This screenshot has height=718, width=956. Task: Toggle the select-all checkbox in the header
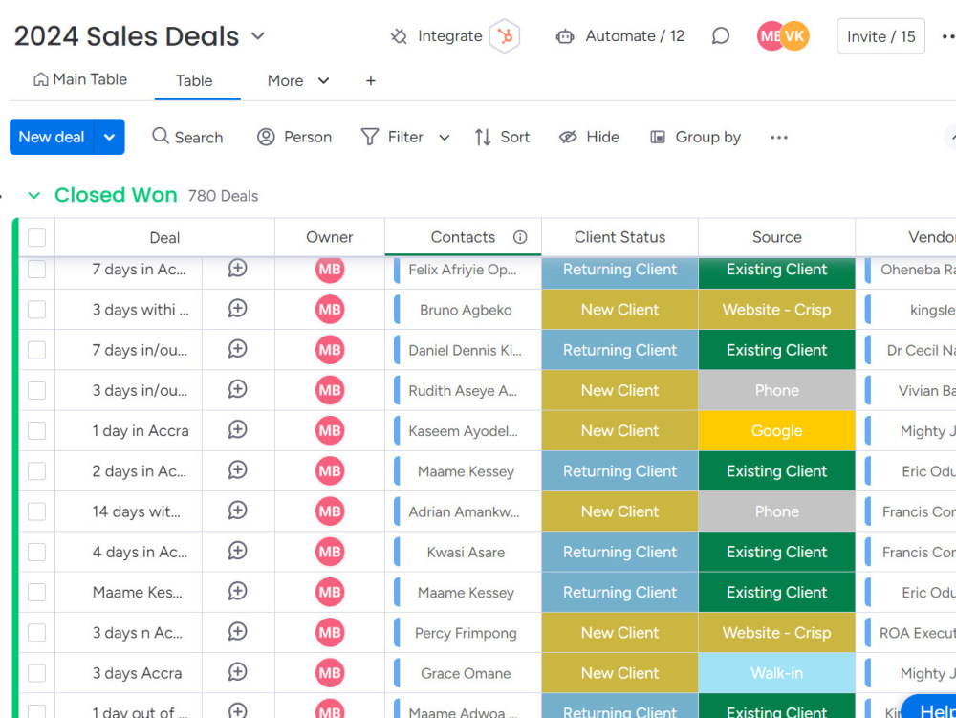click(36, 238)
